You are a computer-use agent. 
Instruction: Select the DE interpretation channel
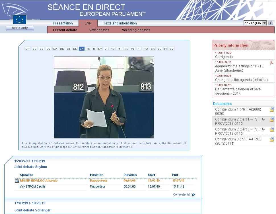(62, 49)
